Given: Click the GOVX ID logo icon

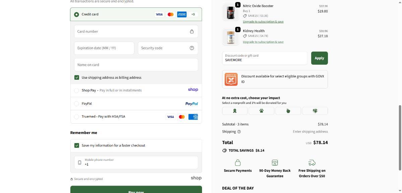Looking at the screenshot, I should 231,79.
